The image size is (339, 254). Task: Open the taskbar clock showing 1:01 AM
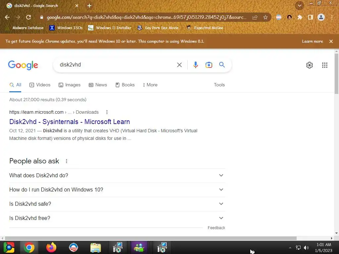324,247
